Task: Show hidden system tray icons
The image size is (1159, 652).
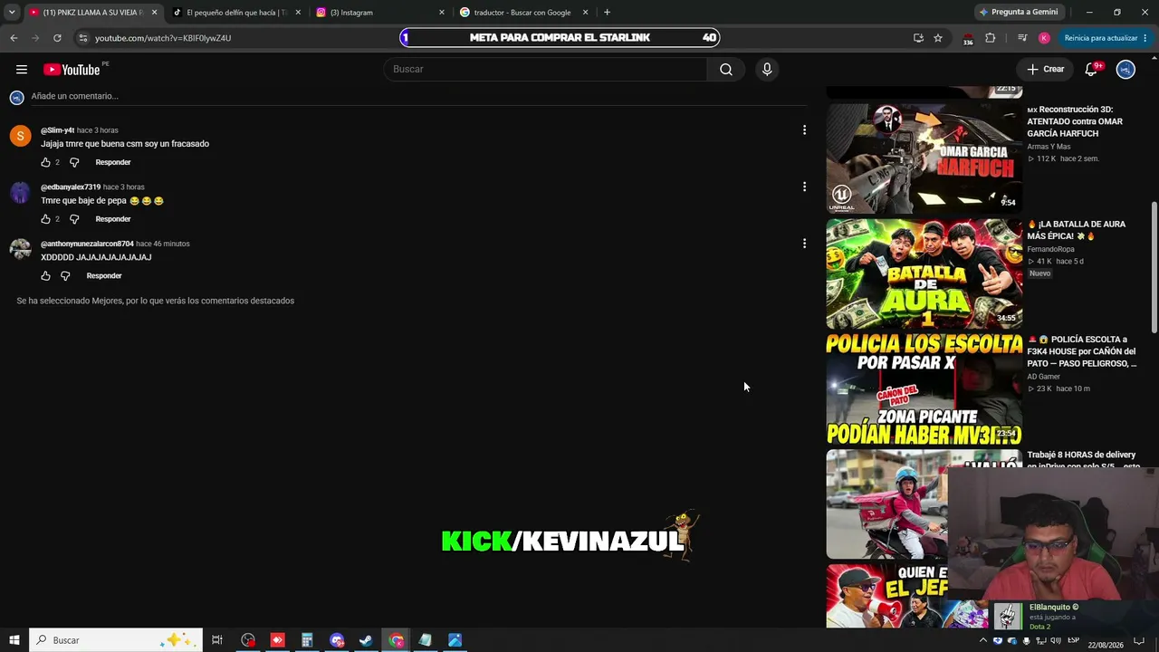Action: (x=983, y=641)
